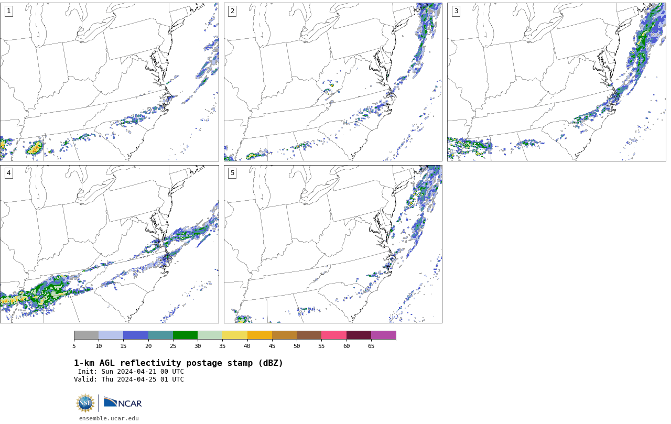Click the colorbar tick label '5'
Viewport: 671px width, 424px height.
point(74,346)
